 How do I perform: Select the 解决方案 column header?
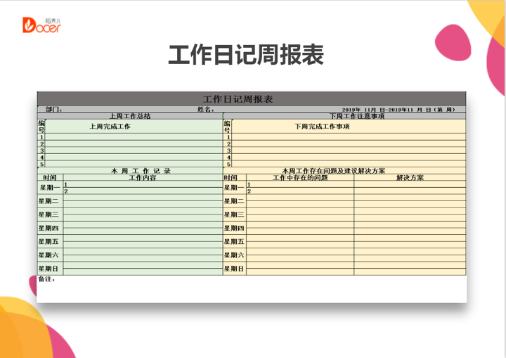coord(410,178)
